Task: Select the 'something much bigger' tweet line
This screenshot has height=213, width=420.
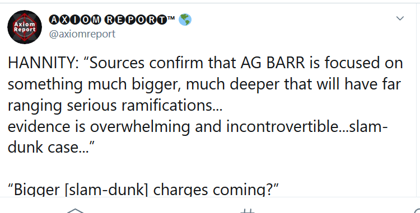Action: click(204, 84)
